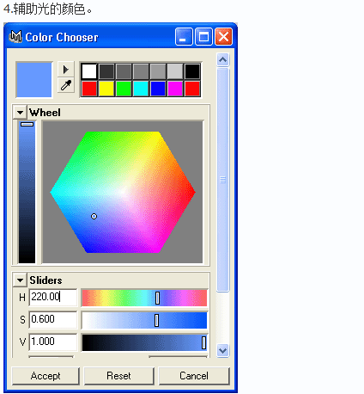Pick the yellow palette swatch
This screenshot has width=364, height=394.
tap(106, 89)
